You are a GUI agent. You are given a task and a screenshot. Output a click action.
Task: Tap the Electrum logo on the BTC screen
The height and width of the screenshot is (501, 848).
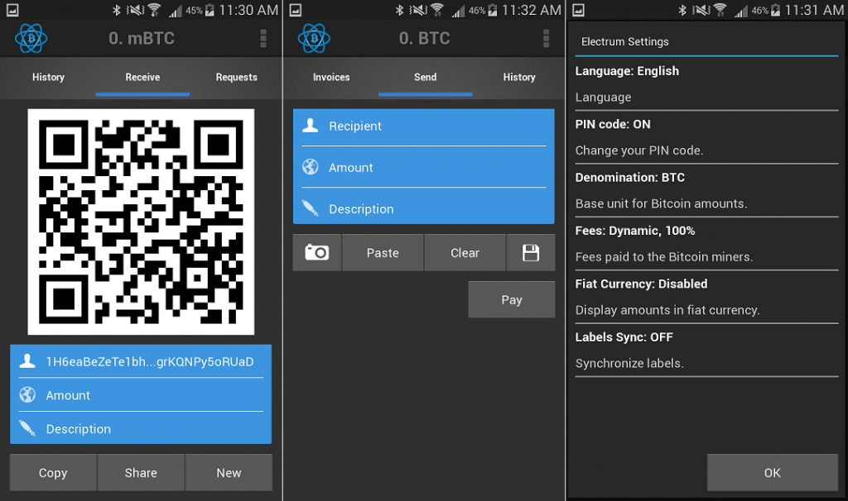(x=314, y=38)
